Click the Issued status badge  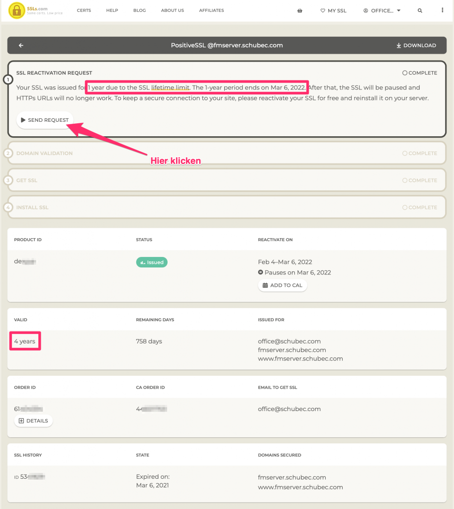click(x=152, y=262)
